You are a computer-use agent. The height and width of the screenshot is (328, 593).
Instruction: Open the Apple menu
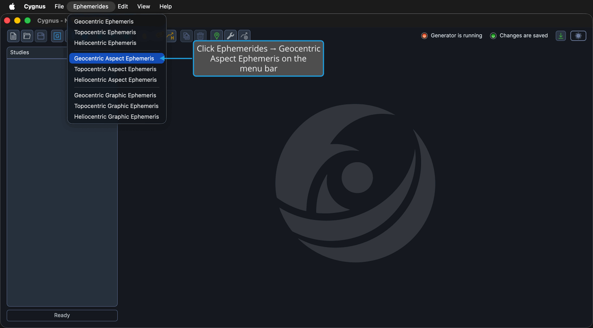click(x=12, y=6)
